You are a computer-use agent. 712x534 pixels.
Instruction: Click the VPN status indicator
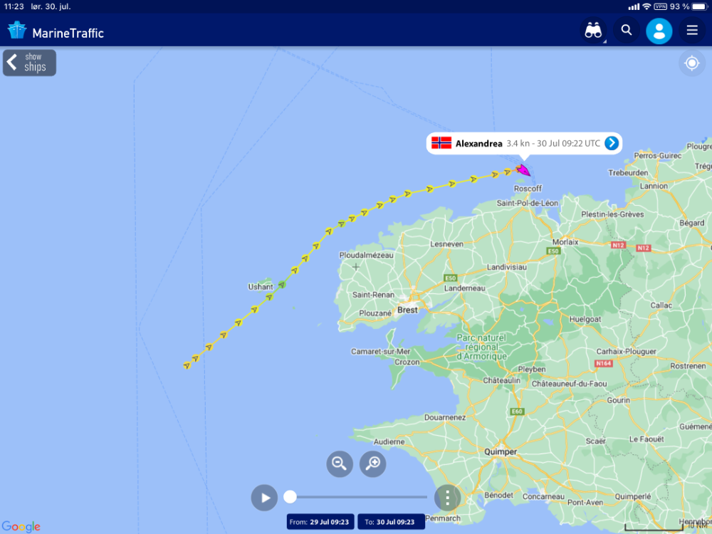(660, 6)
